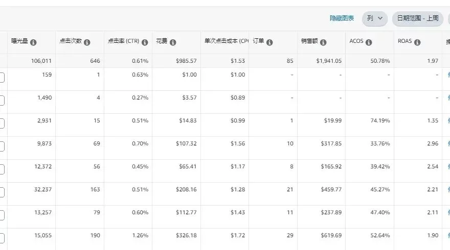
Task: Click info icon beside ACOS header
Action: point(369,42)
